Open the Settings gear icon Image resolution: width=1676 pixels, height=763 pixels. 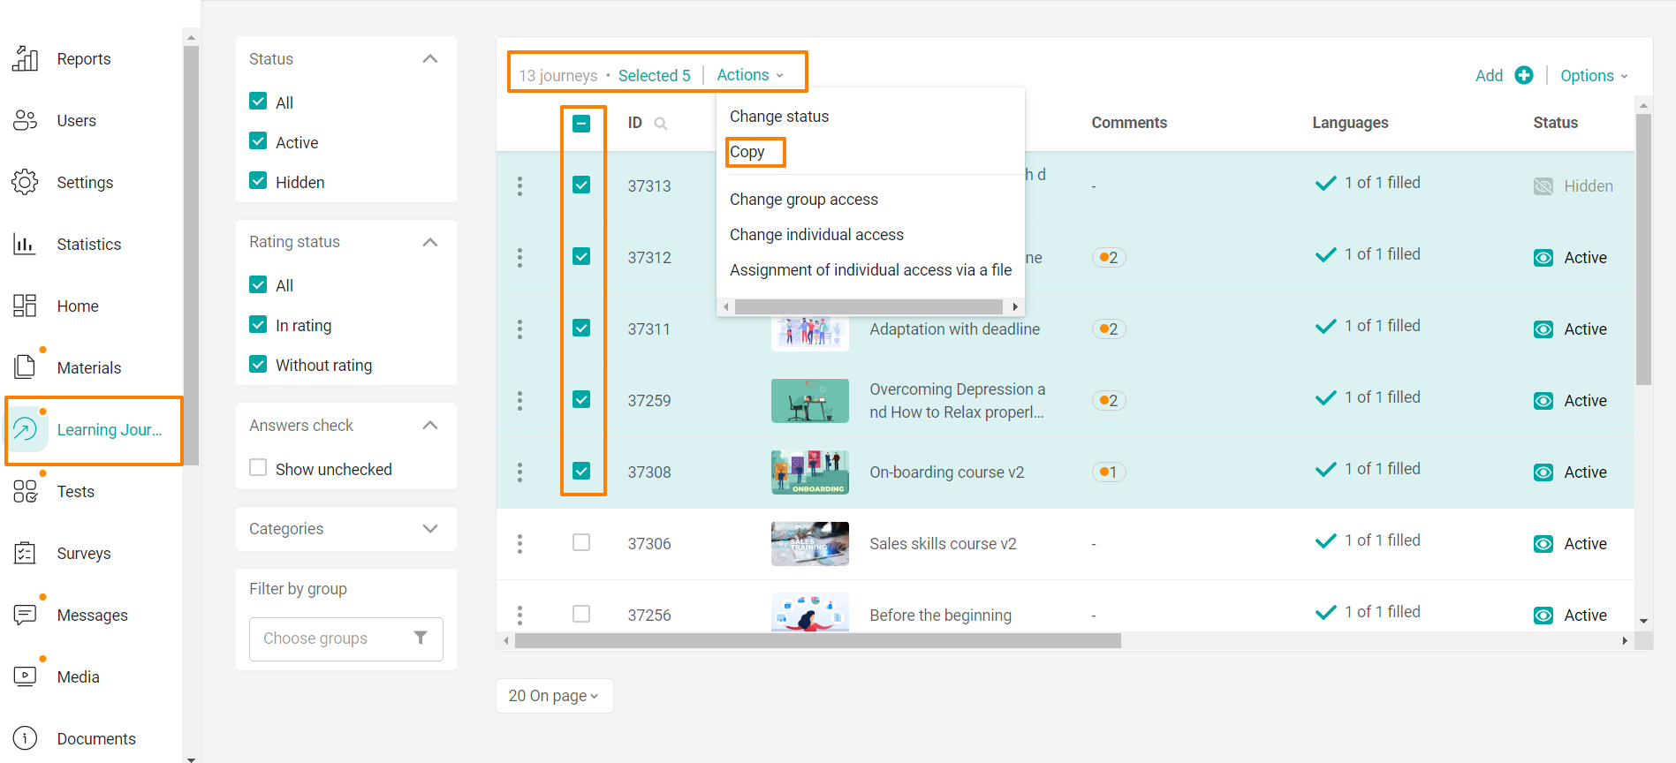[x=25, y=182]
